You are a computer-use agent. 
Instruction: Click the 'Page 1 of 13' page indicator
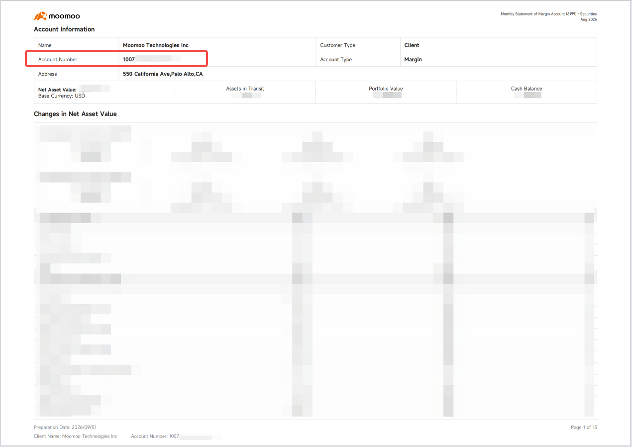coord(584,428)
